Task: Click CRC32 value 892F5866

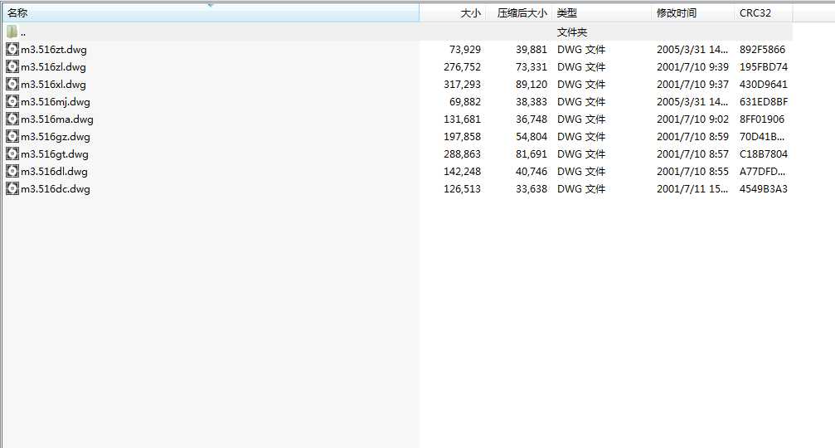Action: pos(762,50)
